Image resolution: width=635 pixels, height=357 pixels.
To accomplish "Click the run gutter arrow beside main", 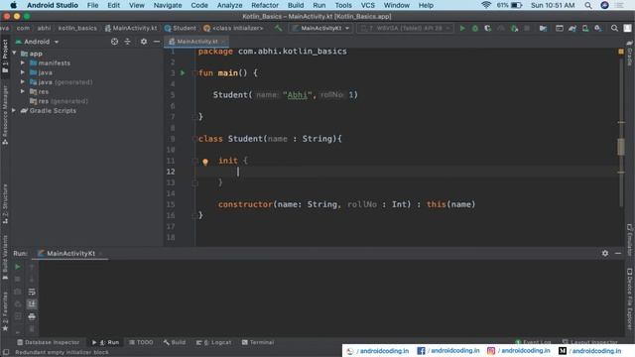I will [x=183, y=72].
